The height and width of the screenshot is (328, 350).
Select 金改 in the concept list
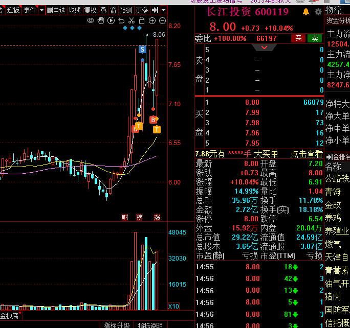pyautogui.click(x=333, y=204)
